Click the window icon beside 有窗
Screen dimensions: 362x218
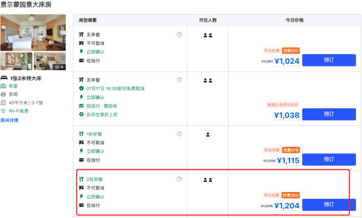tap(3, 86)
